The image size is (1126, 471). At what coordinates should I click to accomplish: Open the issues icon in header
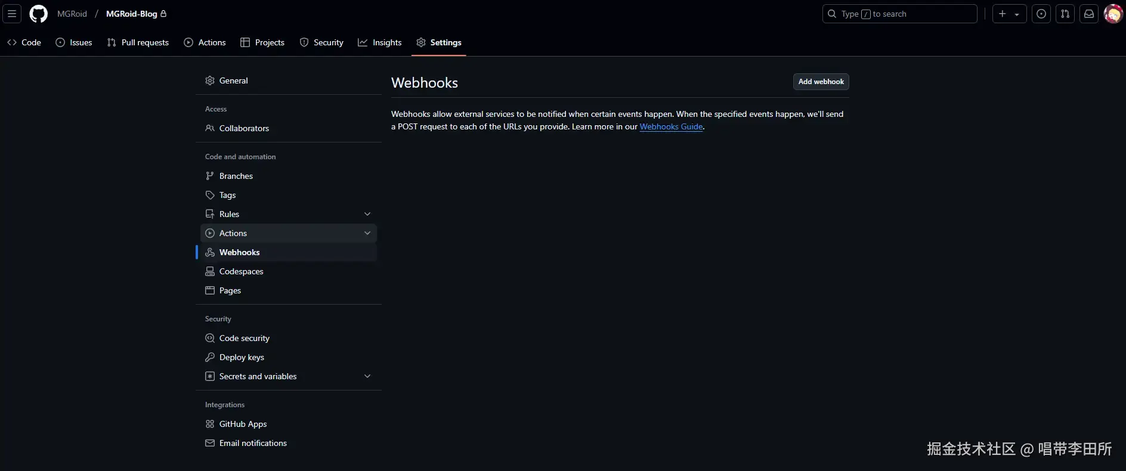(1041, 14)
